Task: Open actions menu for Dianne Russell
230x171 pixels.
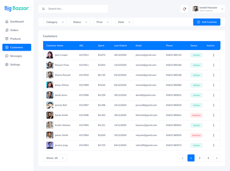Action: click(213, 75)
